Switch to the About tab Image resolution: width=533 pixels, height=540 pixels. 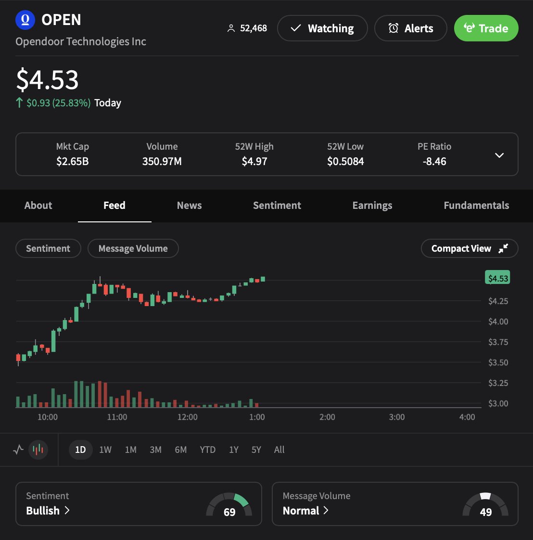pyautogui.click(x=38, y=205)
